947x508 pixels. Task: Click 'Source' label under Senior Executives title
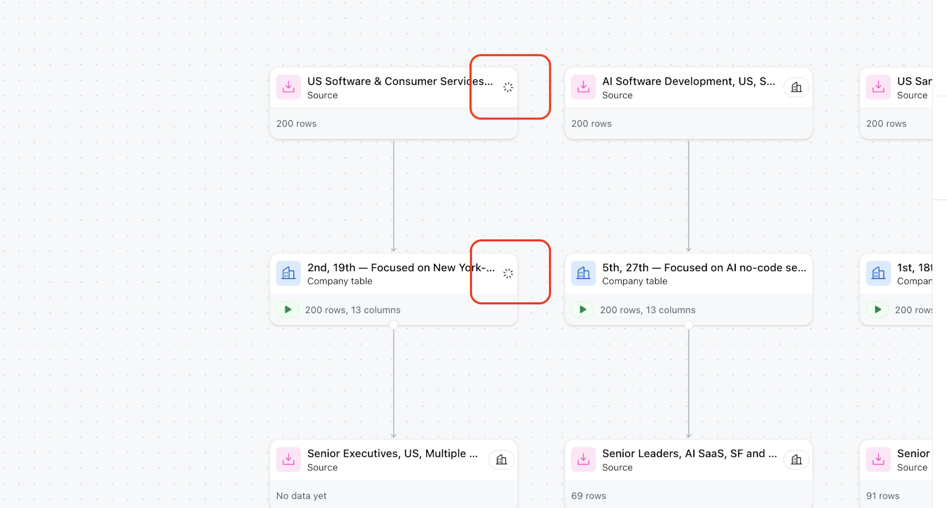[322, 467]
